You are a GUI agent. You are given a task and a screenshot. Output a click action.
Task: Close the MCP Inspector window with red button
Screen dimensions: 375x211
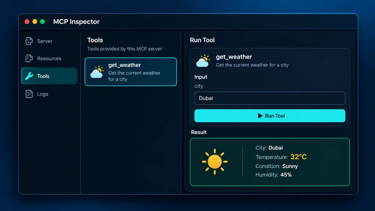coord(27,22)
